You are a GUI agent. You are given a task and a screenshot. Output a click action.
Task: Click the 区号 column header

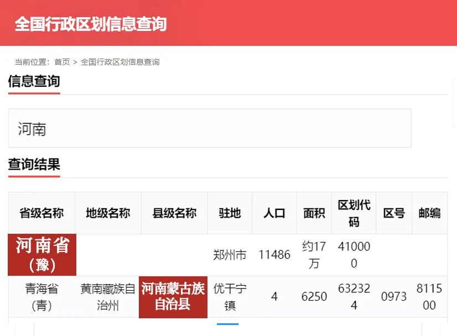(x=394, y=213)
